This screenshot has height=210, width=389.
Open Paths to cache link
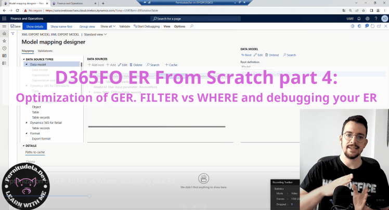coord(35,152)
